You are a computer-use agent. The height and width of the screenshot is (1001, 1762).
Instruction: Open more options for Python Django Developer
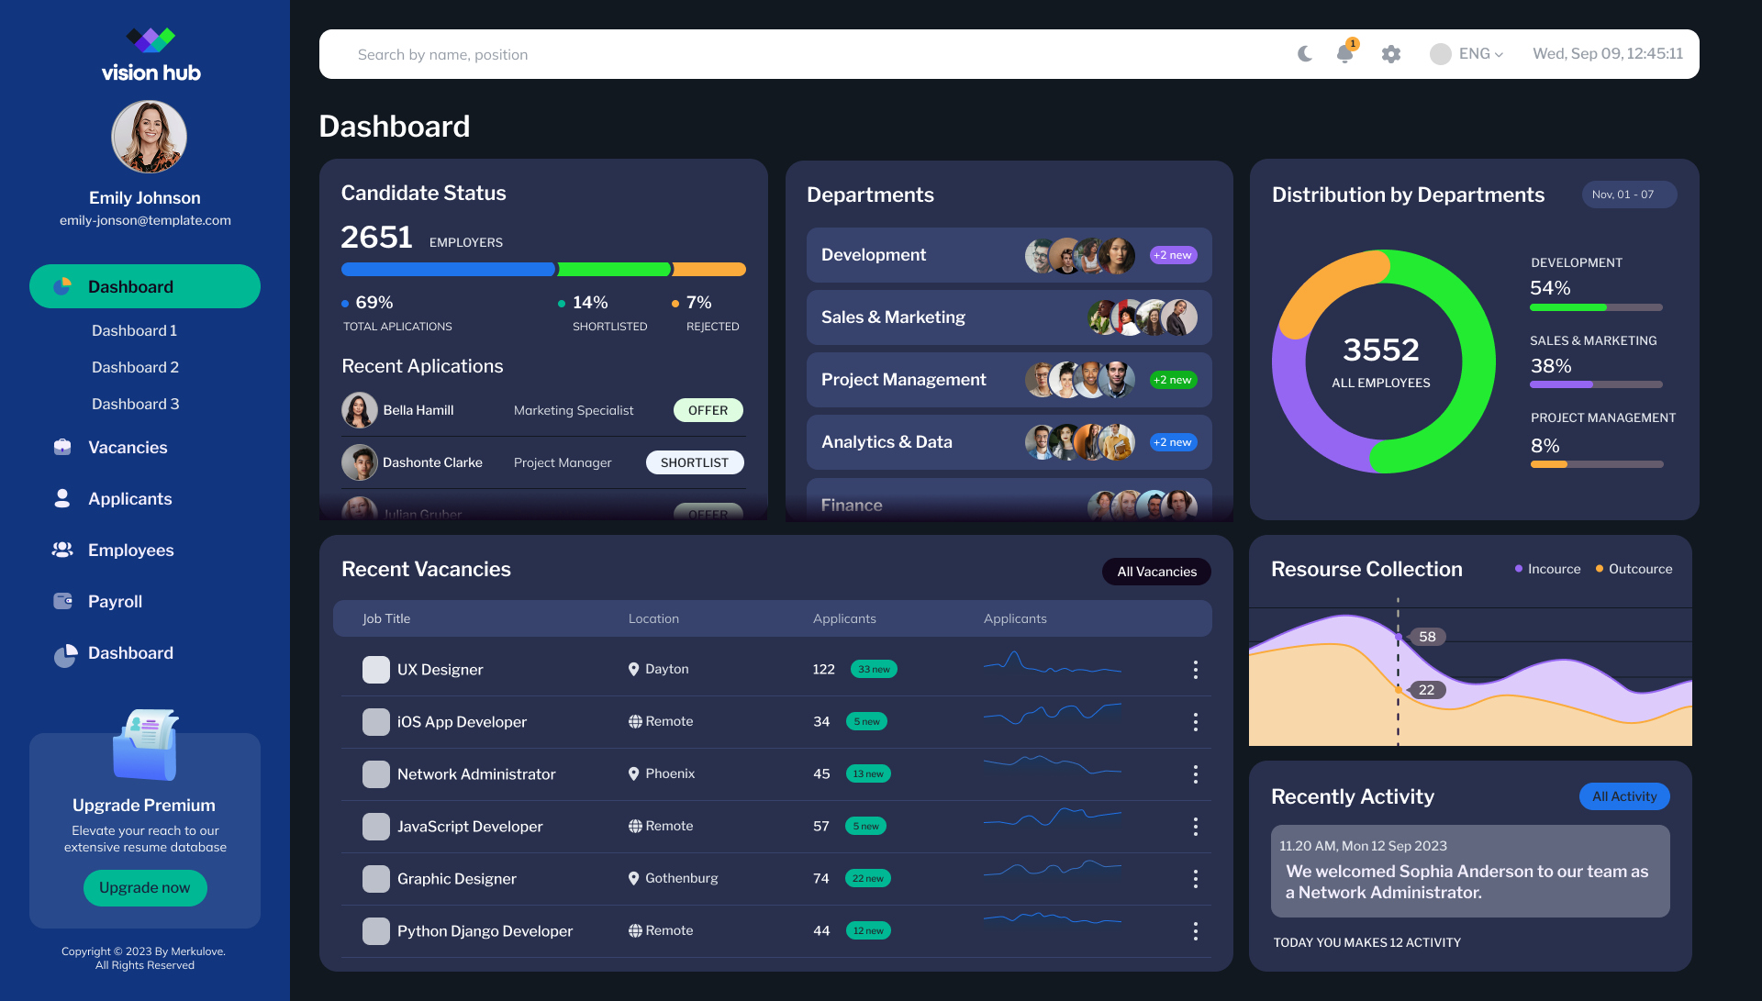[x=1195, y=931]
